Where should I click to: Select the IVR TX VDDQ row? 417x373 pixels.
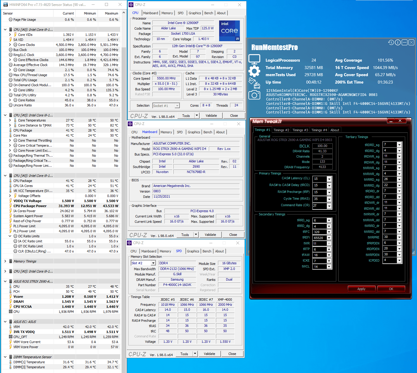point(61,332)
